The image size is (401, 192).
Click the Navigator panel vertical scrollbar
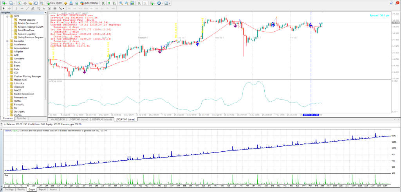(46, 59)
